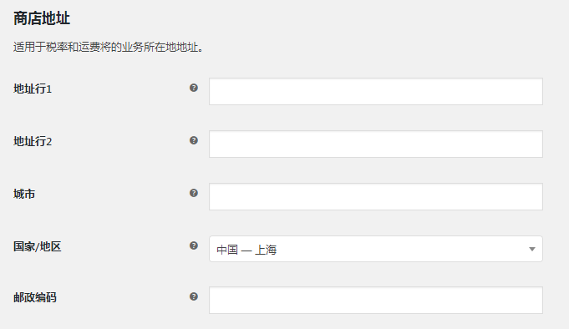Open the 中国 — 上海 selection box

pyautogui.click(x=376, y=249)
